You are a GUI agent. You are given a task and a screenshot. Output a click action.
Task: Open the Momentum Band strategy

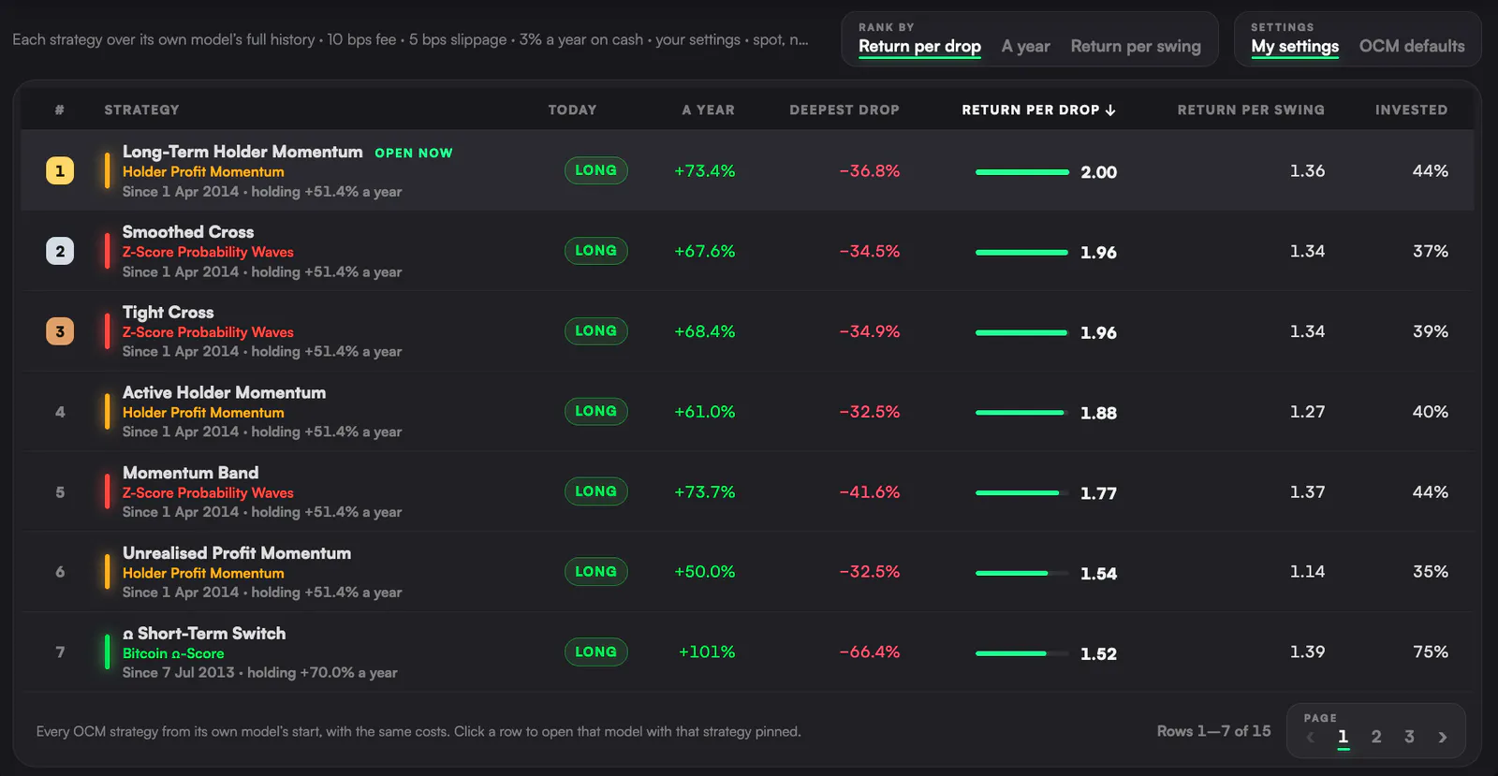click(x=747, y=491)
